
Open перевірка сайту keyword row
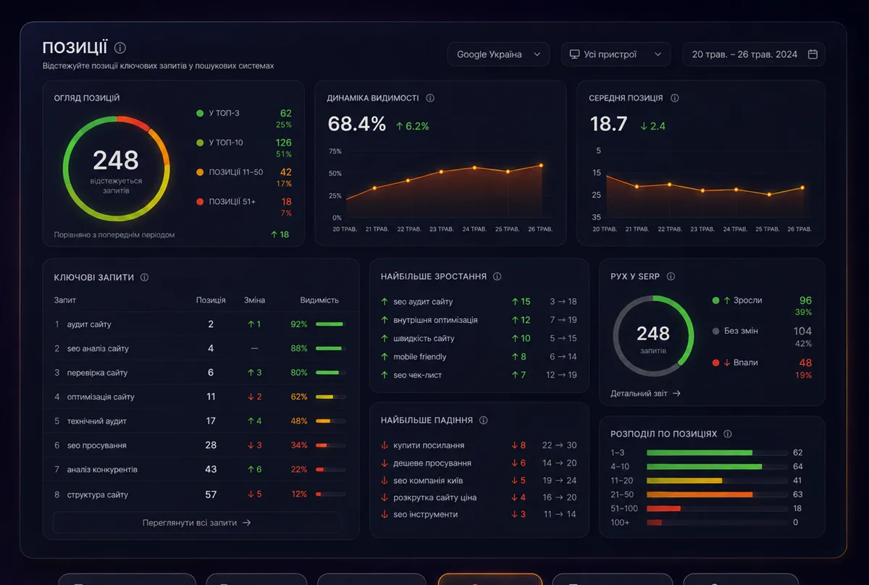tap(201, 372)
